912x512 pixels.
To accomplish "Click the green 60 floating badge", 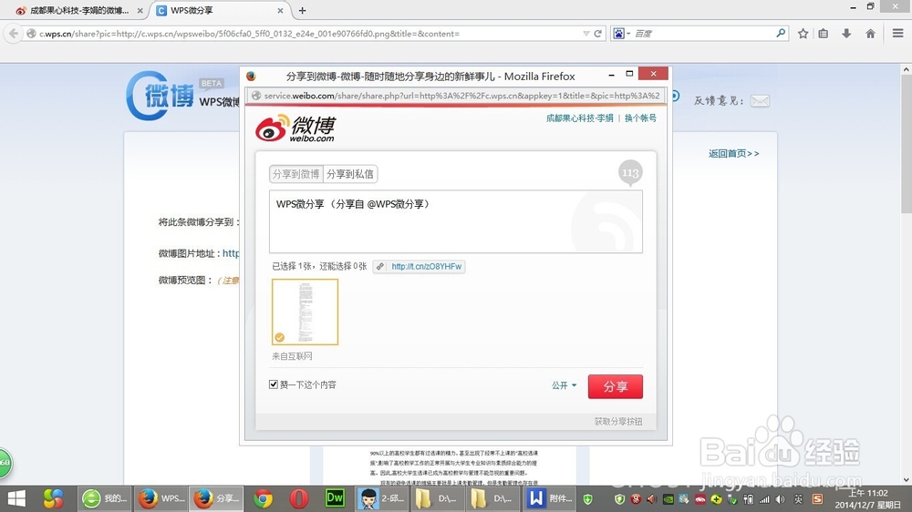I will coord(5,463).
